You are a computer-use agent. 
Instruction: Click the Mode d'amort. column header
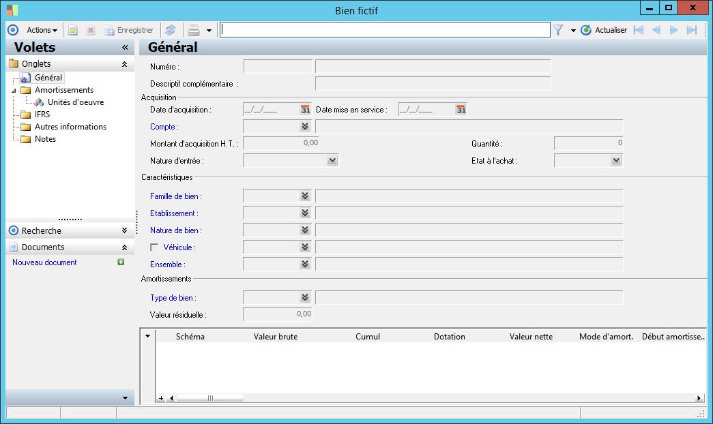606,337
